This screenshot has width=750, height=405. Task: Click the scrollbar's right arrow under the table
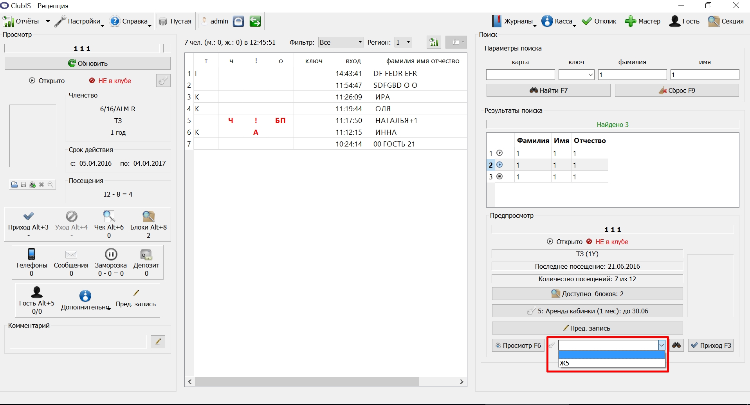462,381
